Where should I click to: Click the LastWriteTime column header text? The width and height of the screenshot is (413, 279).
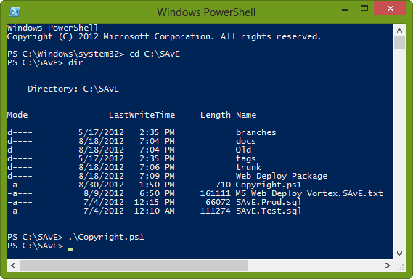[142, 115]
